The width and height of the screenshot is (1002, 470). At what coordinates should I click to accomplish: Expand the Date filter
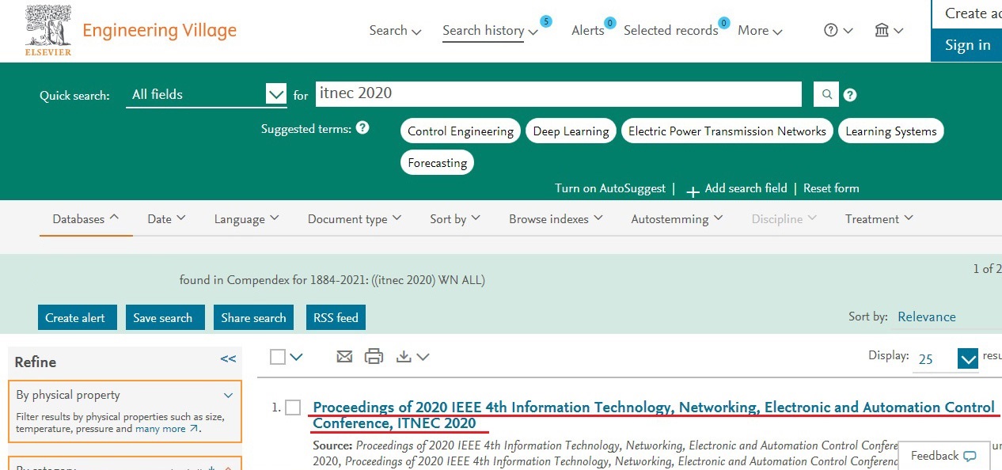pyautogui.click(x=166, y=219)
